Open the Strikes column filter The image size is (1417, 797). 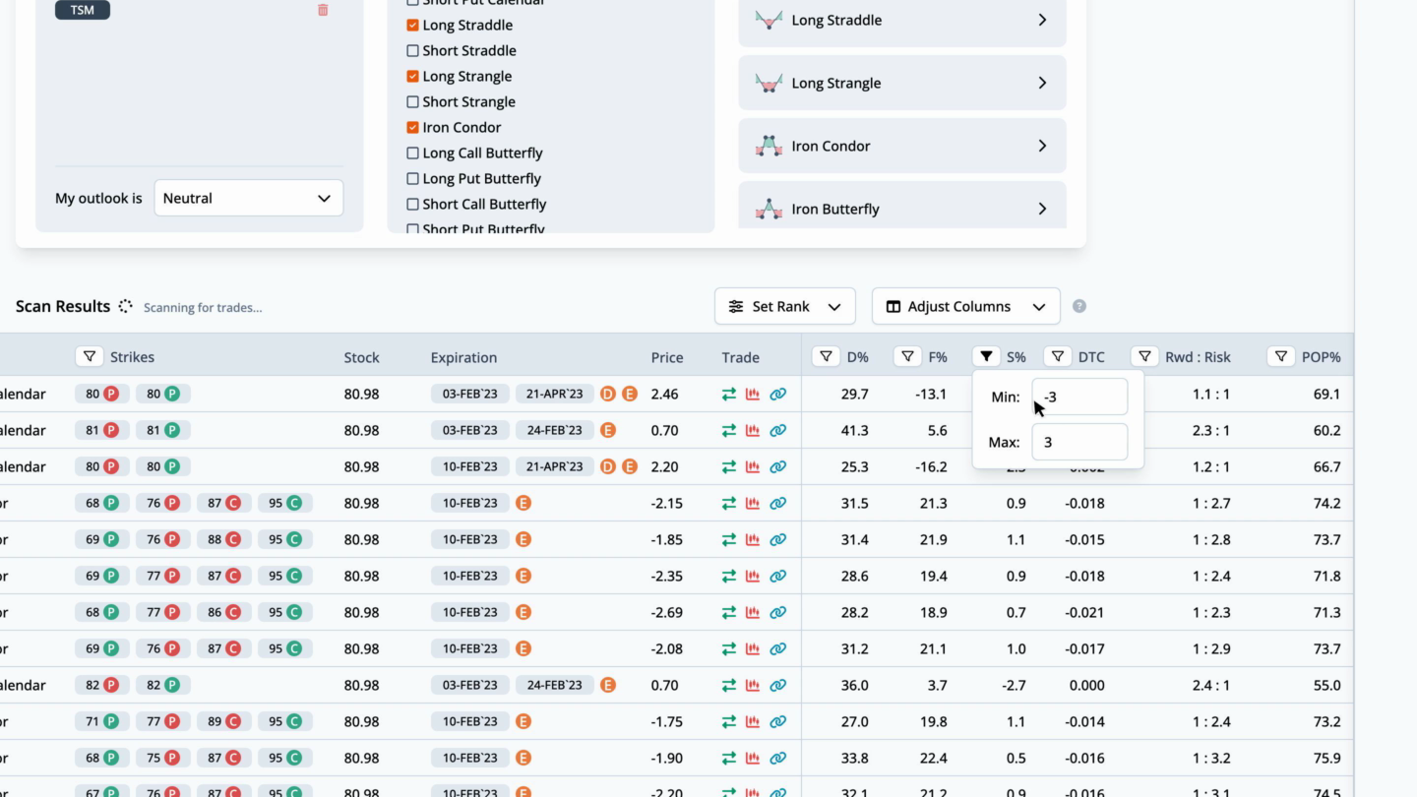click(x=90, y=357)
